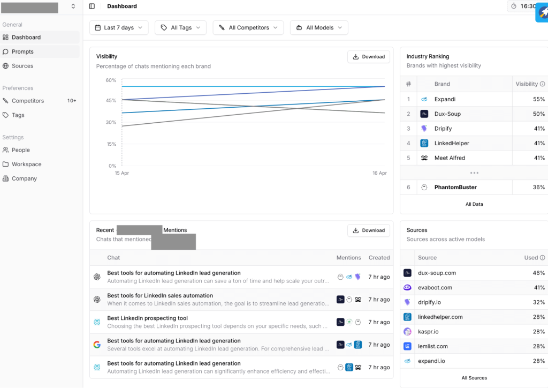This screenshot has width=548, height=388.
Task: Open the kaspr.io source row
Action: [x=474, y=332]
